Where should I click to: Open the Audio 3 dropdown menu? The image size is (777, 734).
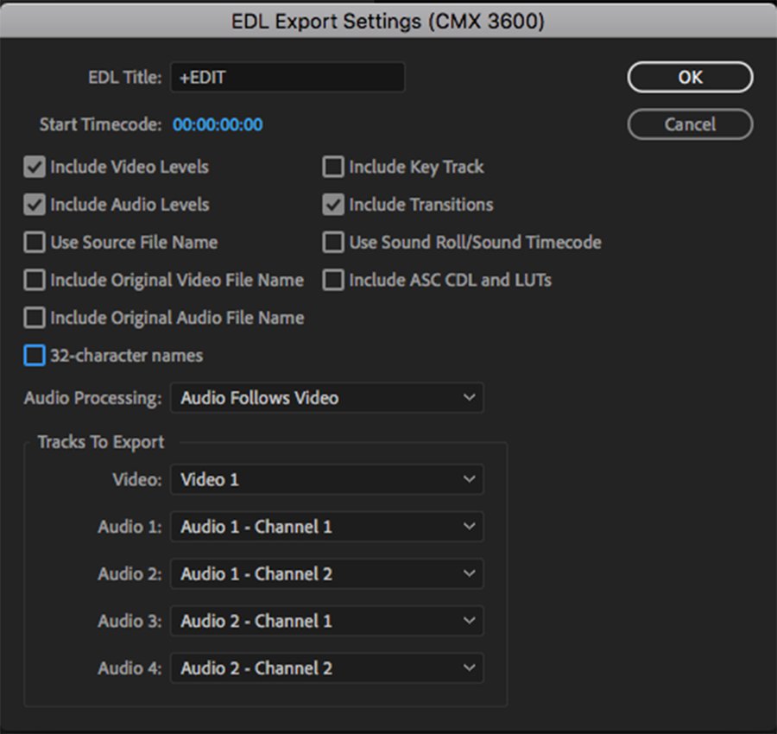pos(327,621)
